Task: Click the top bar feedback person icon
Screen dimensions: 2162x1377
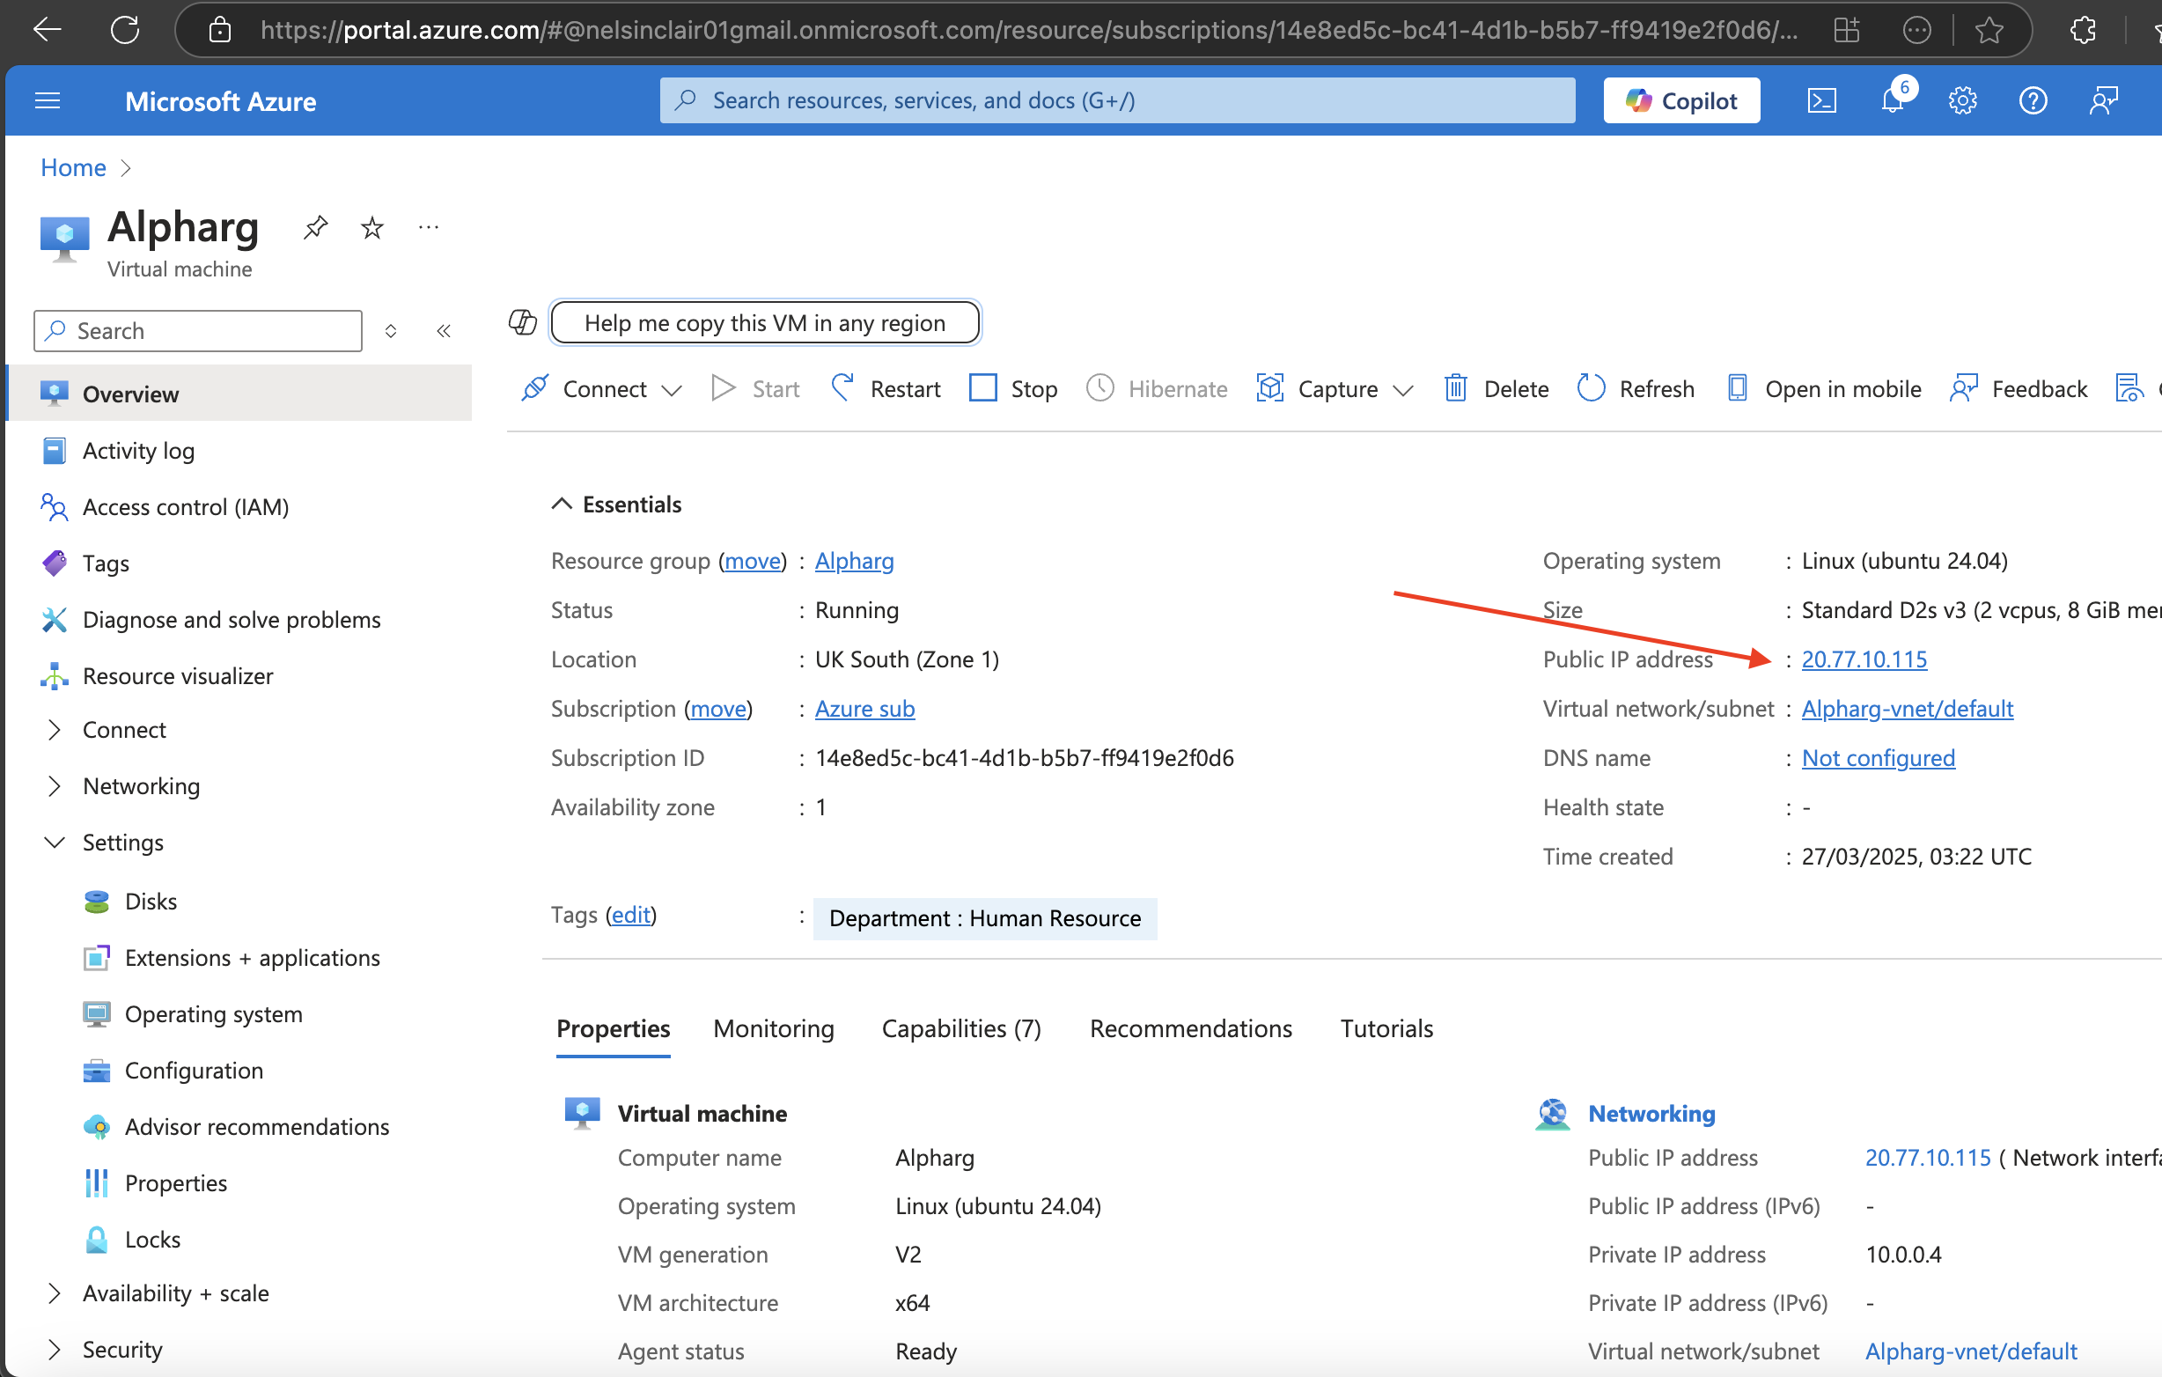Action: tap(2104, 100)
